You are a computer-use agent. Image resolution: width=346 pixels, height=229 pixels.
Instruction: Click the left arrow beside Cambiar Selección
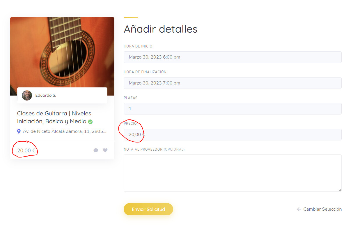click(x=299, y=209)
